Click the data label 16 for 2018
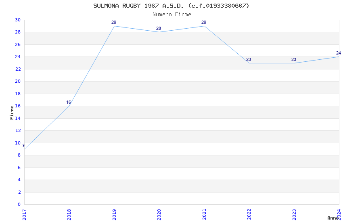This screenshot has height=222, width=343. click(x=69, y=103)
